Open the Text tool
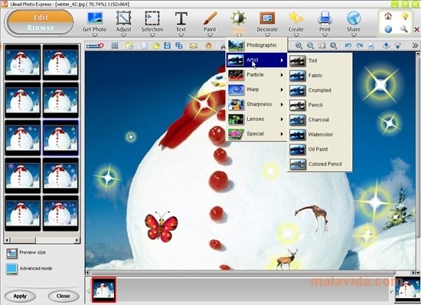Image resolution: width=421 pixels, height=305 pixels. click(x=181, y=22)
